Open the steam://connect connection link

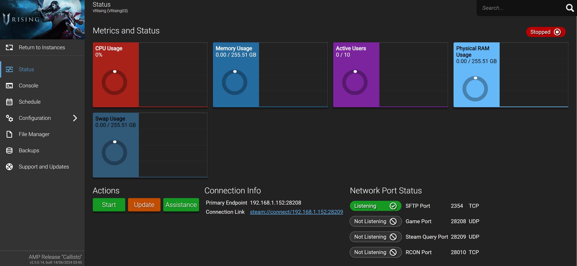tap(296, 212)
